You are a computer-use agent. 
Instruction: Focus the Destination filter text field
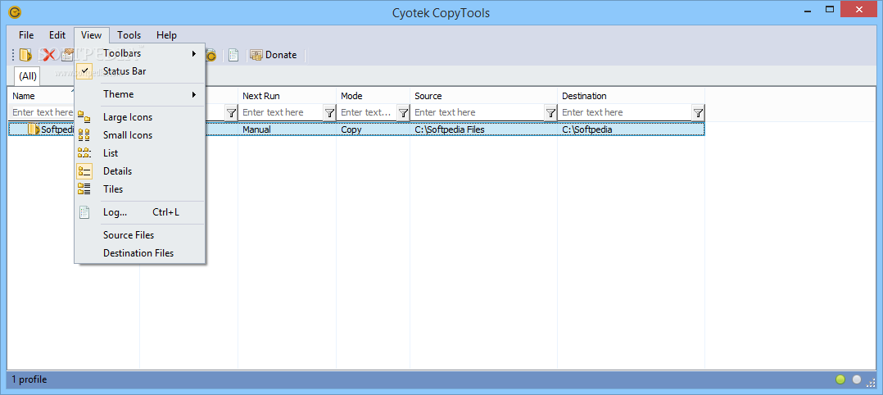(625, 113)
